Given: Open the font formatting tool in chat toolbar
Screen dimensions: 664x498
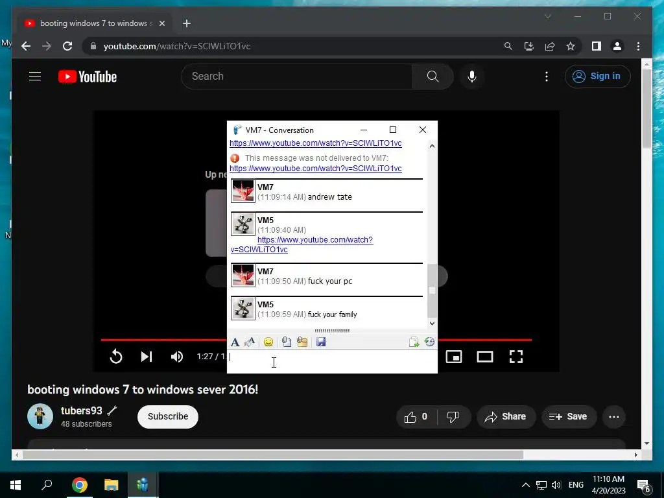Looking at the screenshot, I should (235, 342).
